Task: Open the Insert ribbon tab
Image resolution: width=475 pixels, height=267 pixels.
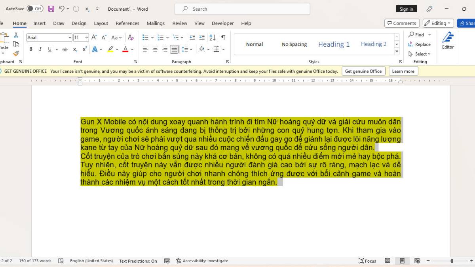Action: 40,23
